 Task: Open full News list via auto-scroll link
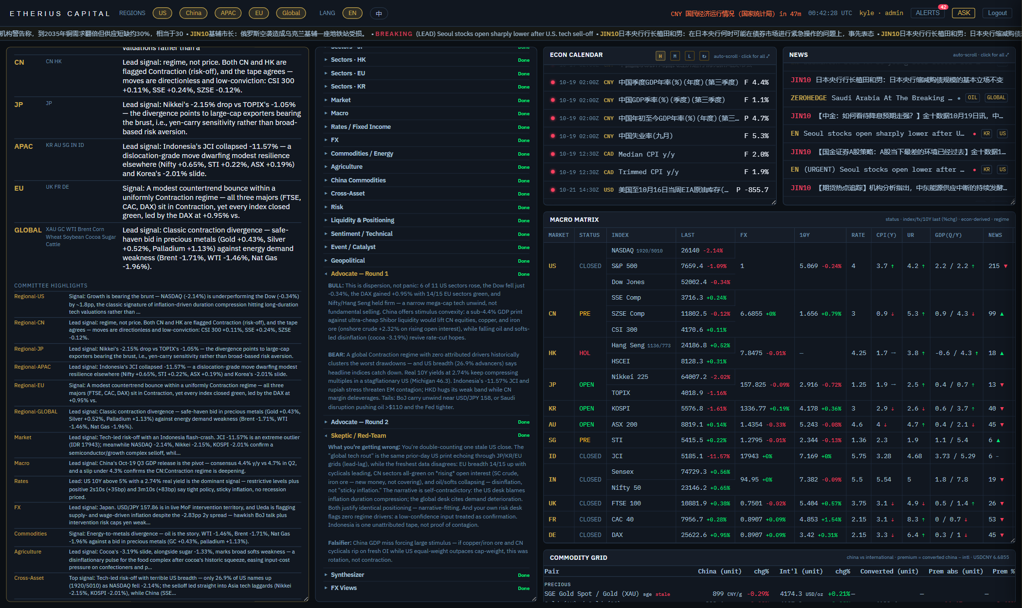[981, 55]
